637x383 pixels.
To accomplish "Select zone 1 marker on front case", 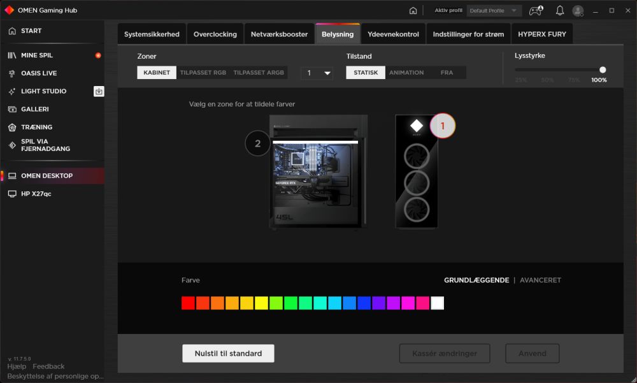I will coord(443,126).
